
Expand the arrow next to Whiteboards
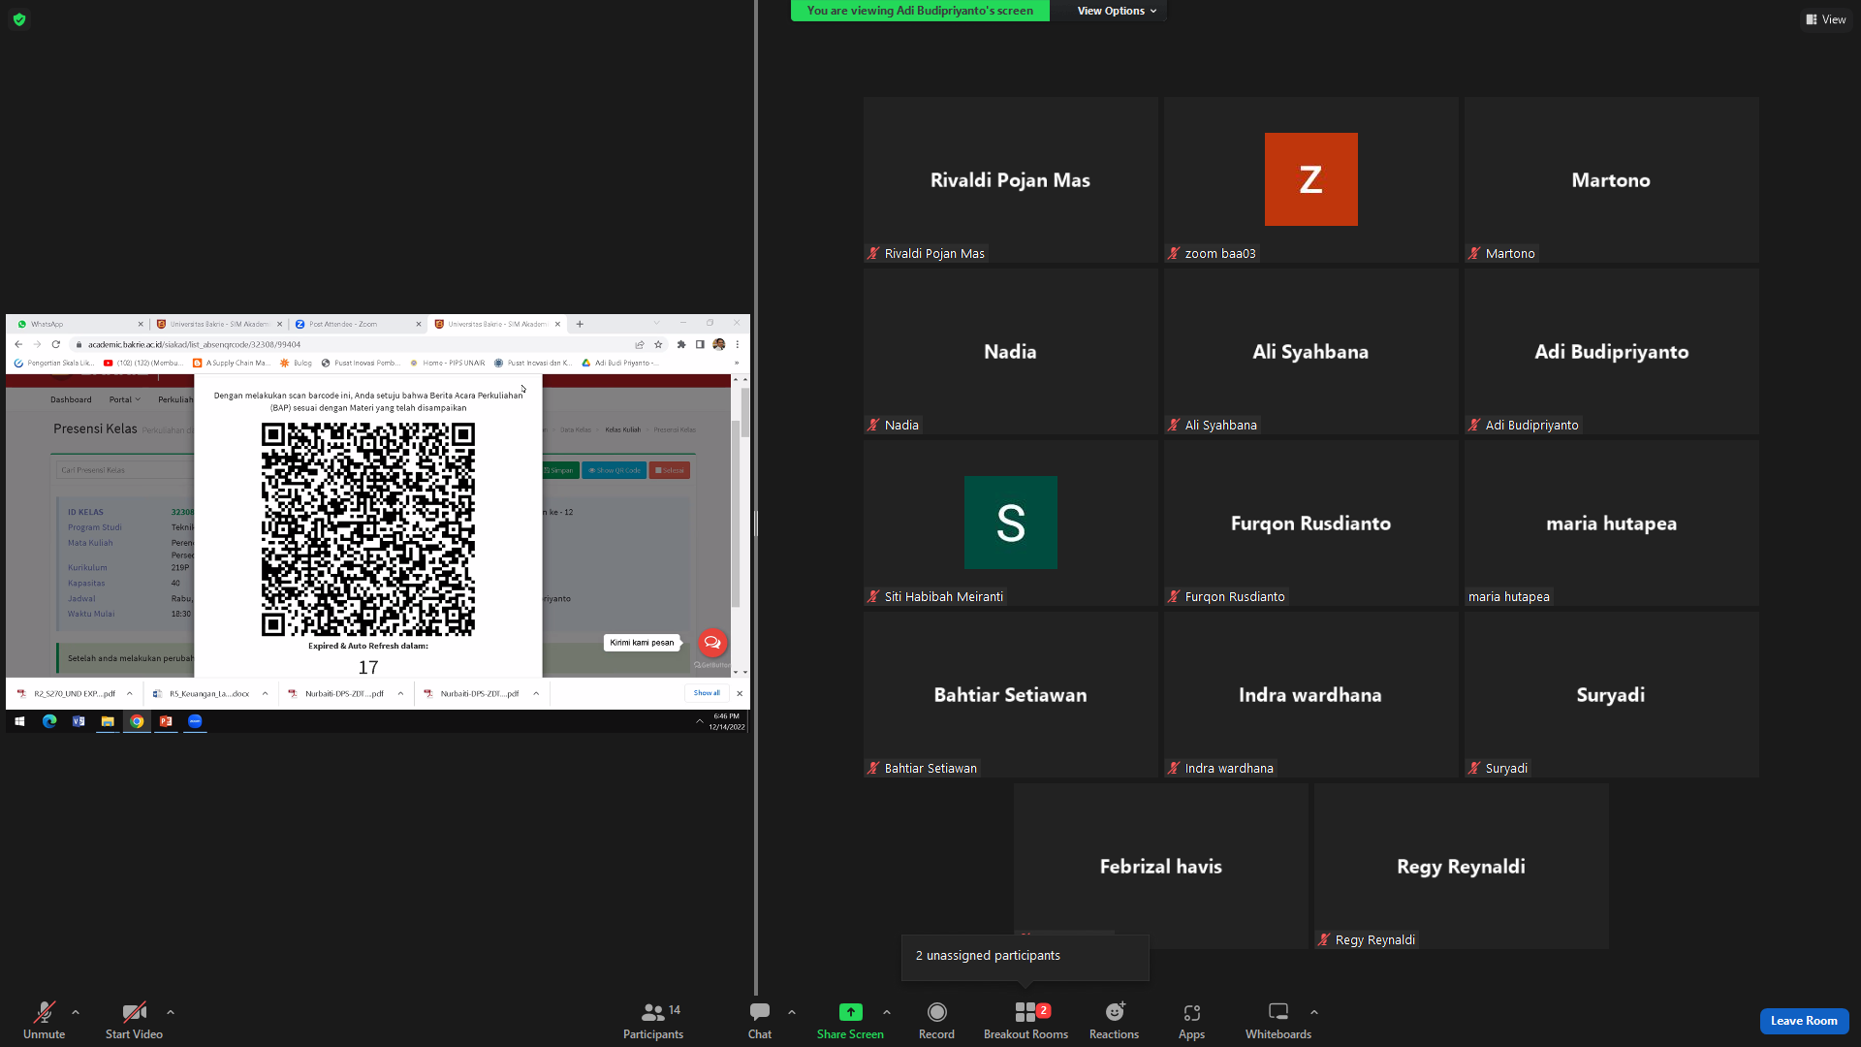click(1314, 1012)
